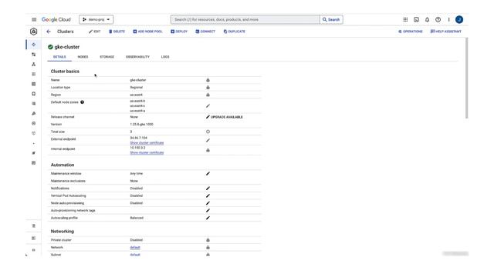Switch to the Nodes tab

coord(83,57)
